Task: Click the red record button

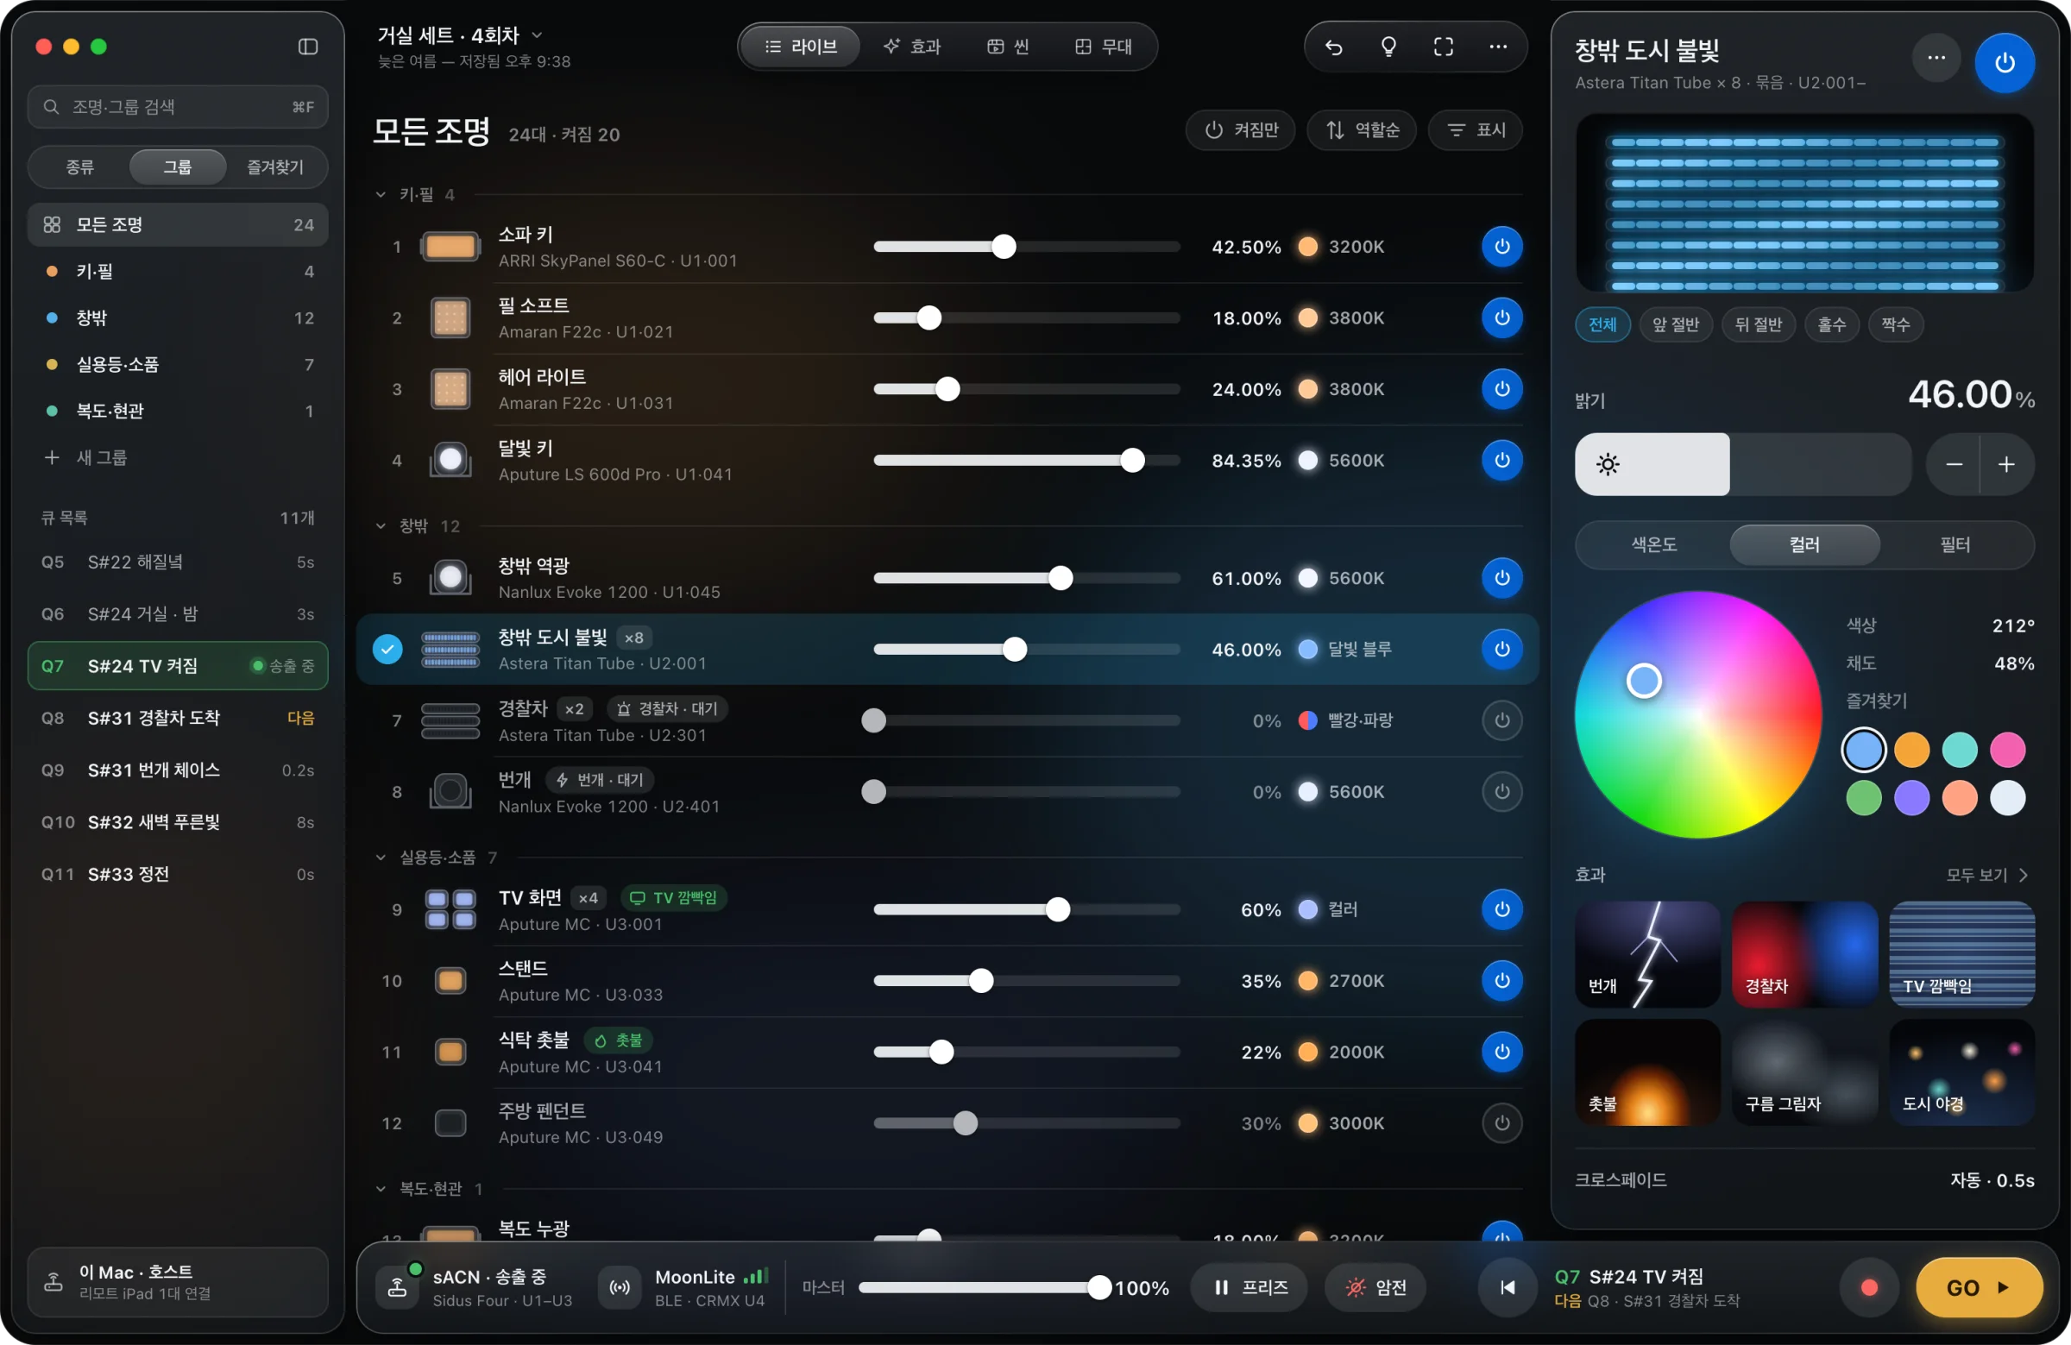Action: click(1868, 1286)
